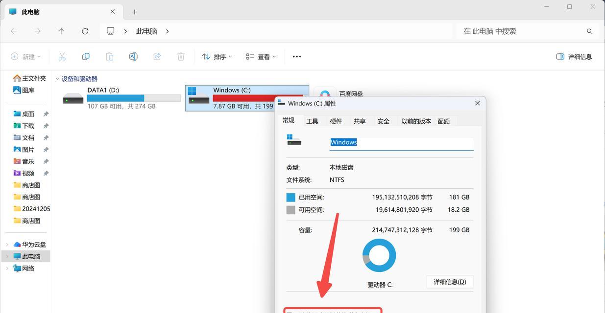Go up one folder level
Viewport: 605px width, 313px height.
(61, 31)
